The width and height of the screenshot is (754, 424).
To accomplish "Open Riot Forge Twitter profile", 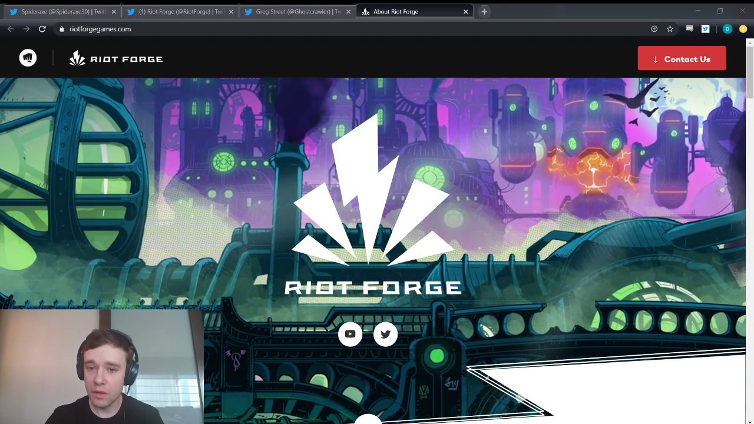I will pos(385,334).
